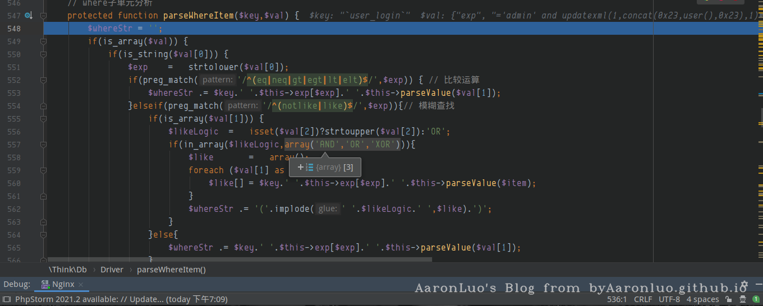Click the tool windows quick access icon
The height and width of the screenshot is (306, 763).
[6, 299]
